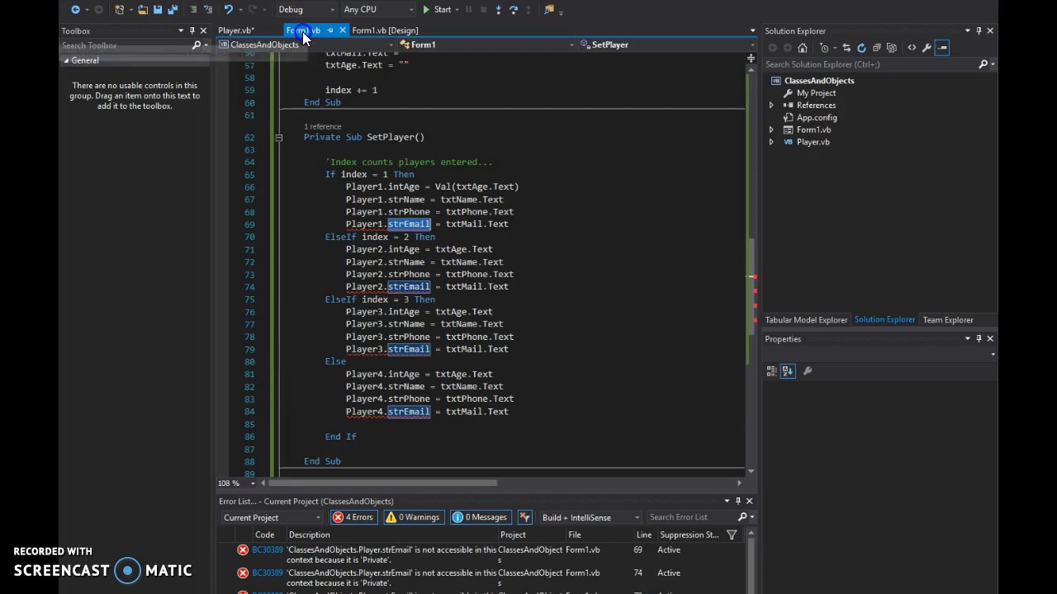The width and height of the screenshot is (1057, 594).
Task: Click the Save All toolbar icon
Action: point(173,10)
